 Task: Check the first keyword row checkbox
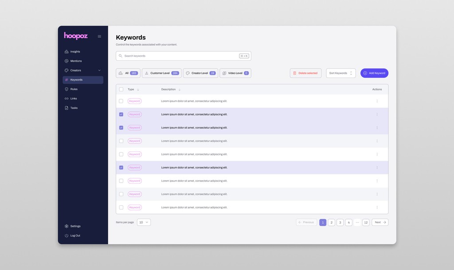[x=121, y=101]
